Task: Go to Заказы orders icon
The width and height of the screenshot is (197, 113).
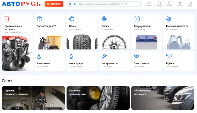Action: point(169,3)
